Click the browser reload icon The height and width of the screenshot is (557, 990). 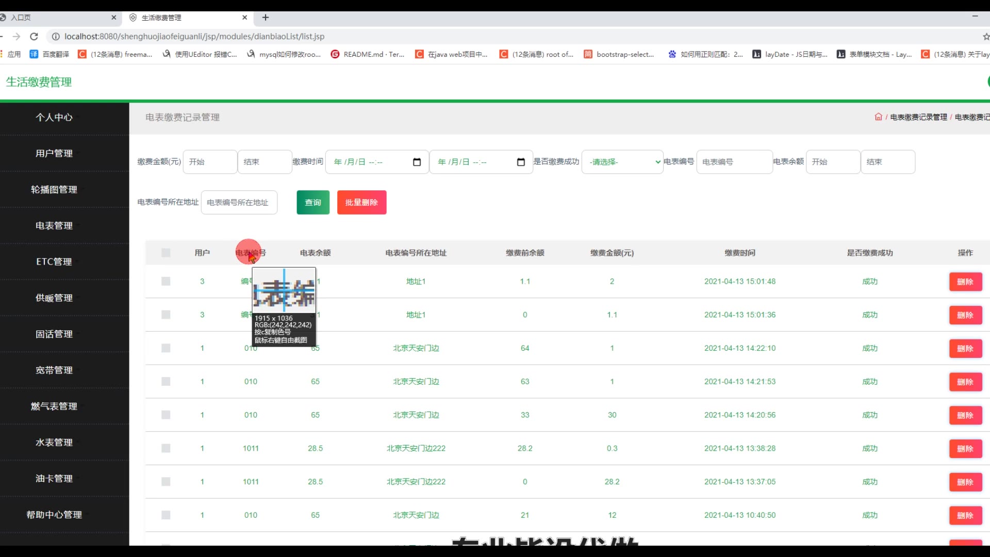tap(34, 37)
